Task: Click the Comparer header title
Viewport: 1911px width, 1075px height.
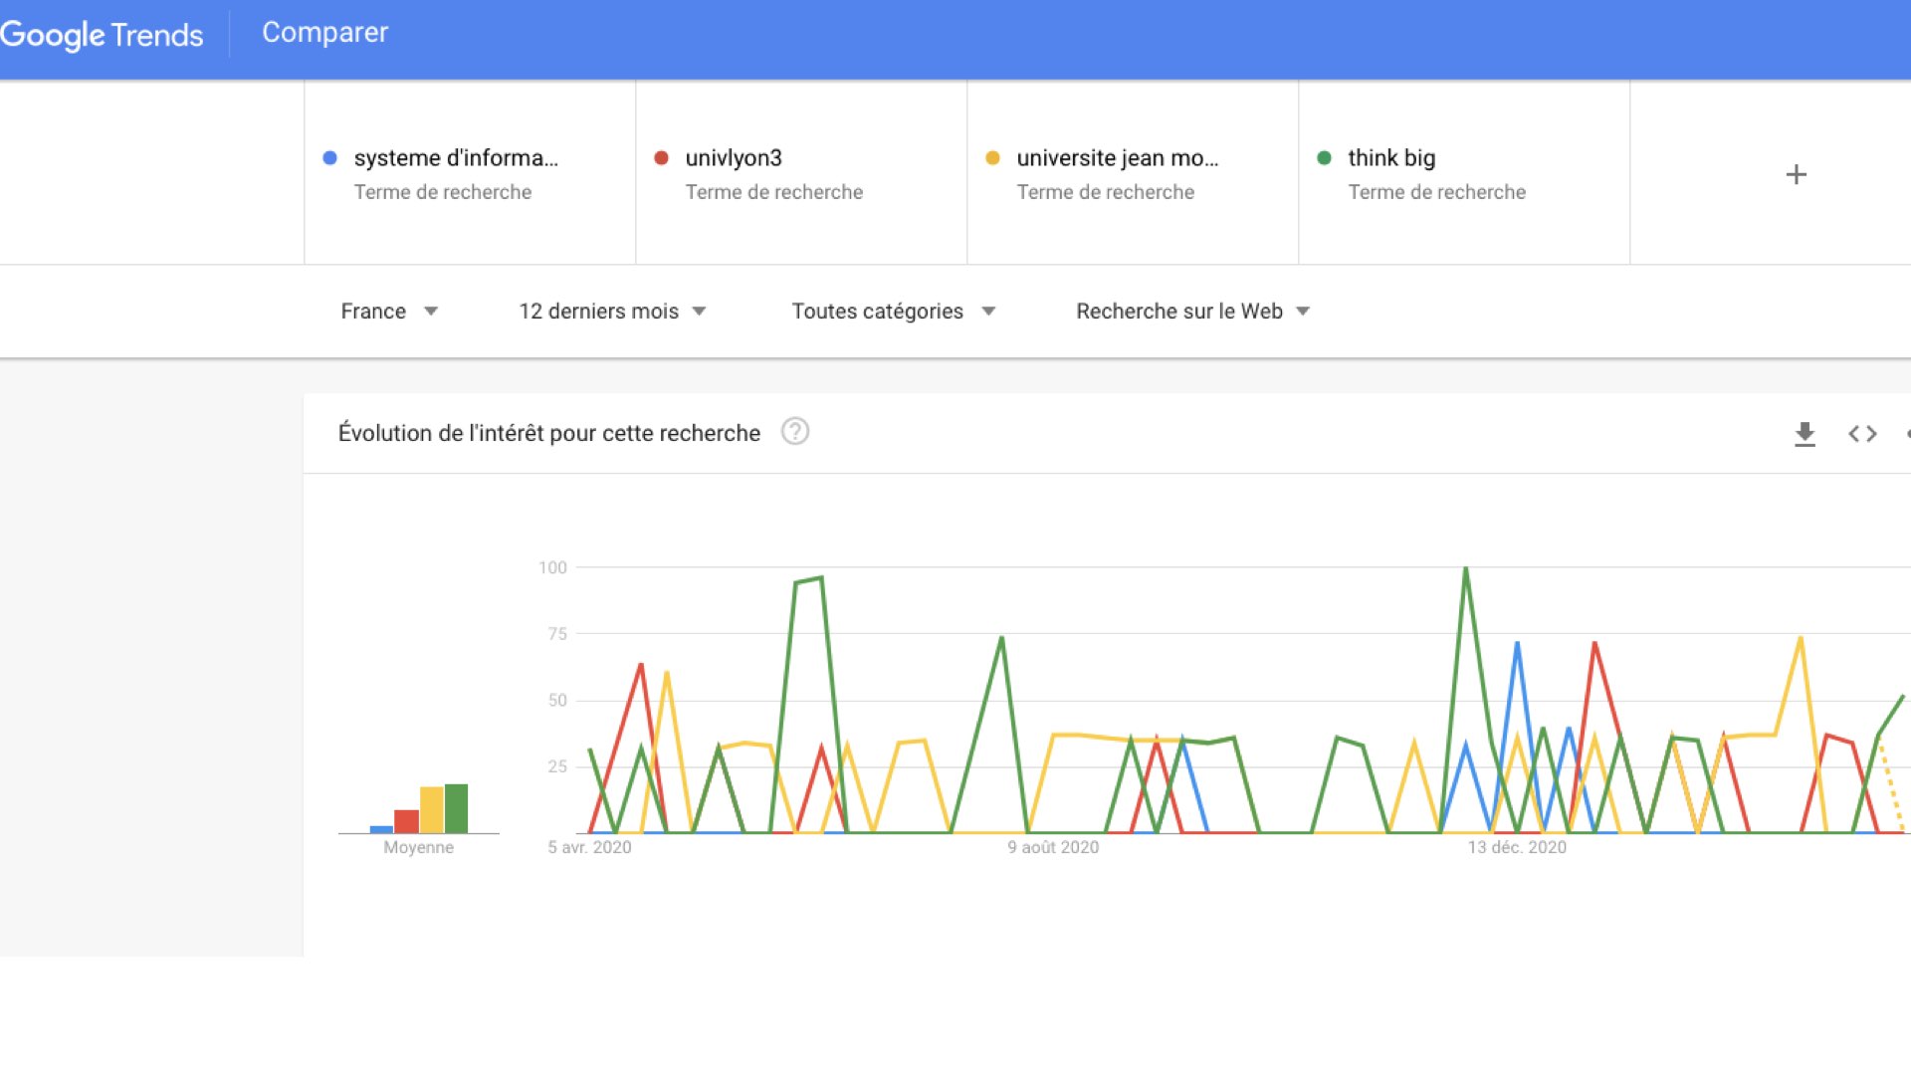Action: point(324,33)
